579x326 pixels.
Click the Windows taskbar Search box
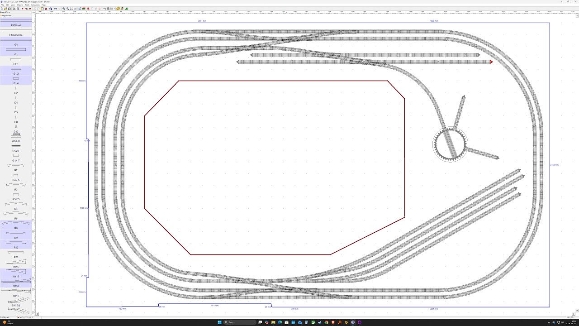pyautogui.click(x=241, y=322)
